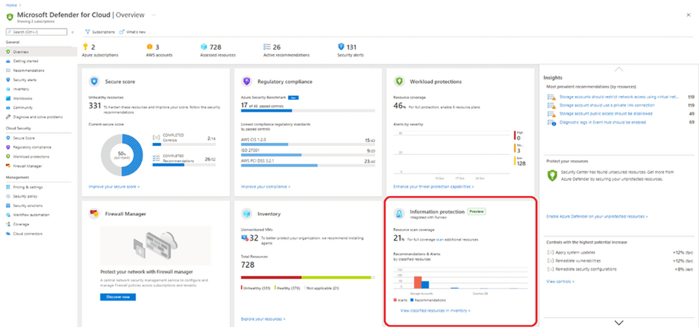The height and width of the screenshot is (329, 699).
Task: Open Workbooks from the sidebar
Action: coord(22,98)
